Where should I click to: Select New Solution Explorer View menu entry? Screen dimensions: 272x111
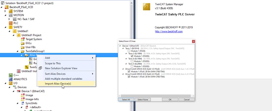[x=66, y=68]
